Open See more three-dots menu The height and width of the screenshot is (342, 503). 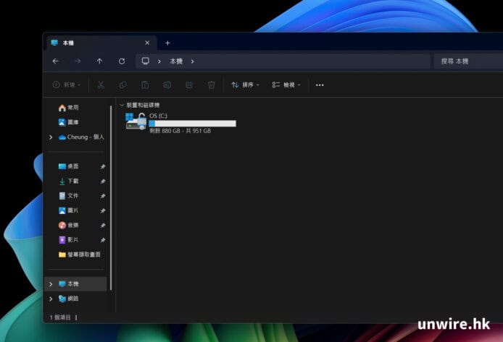[320, 85]
